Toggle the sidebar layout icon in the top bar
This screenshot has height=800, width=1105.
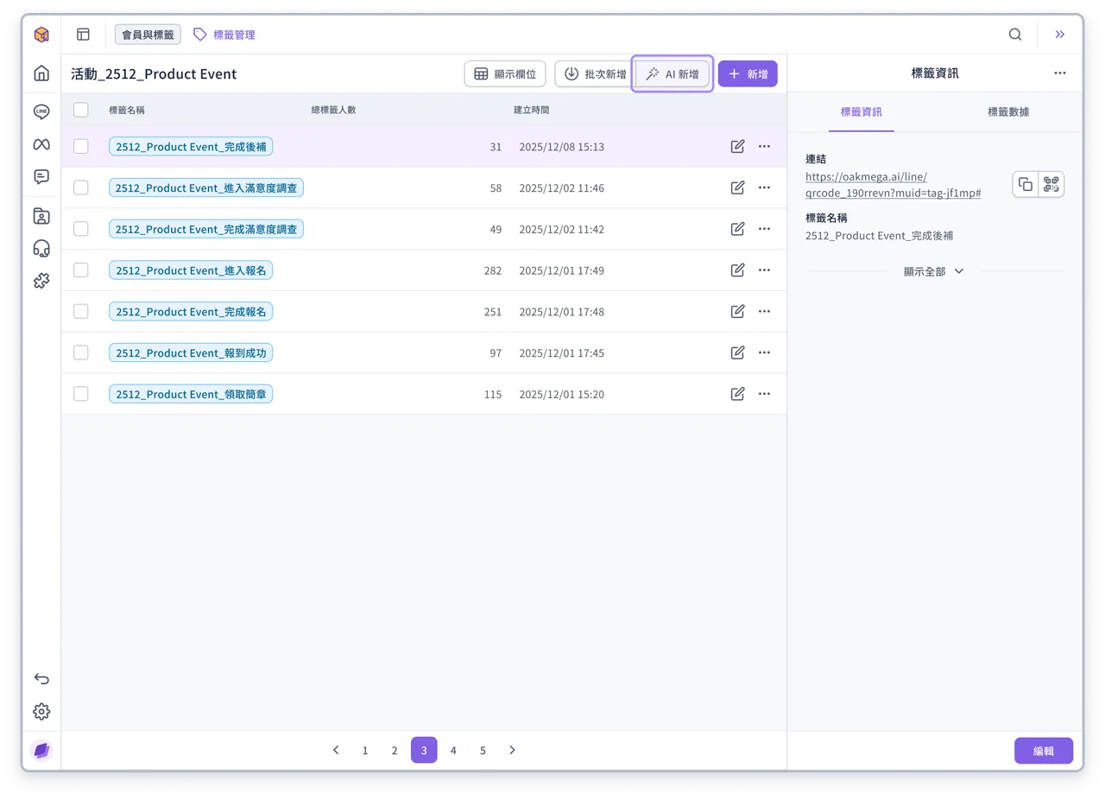tap(83, 35)
